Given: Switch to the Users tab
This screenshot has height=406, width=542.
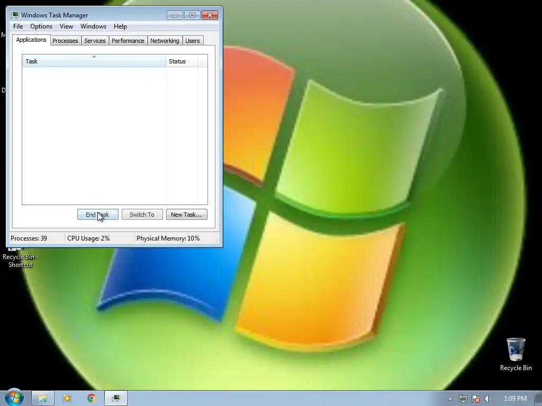Looking at the screenshot, I should point(193,41).
